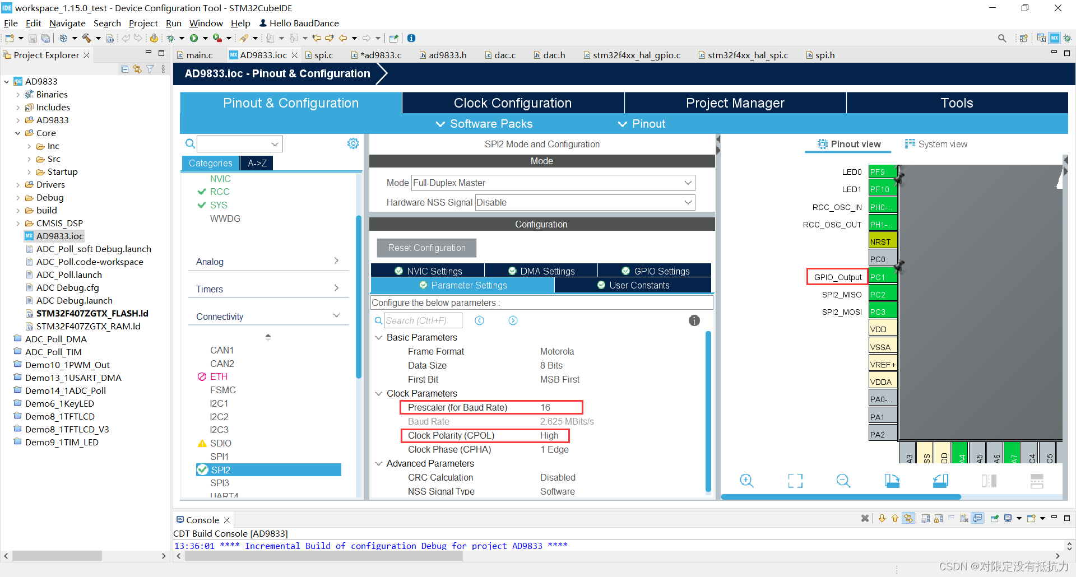Screen dimensions: 1076x577
Task: Expand the Software Packs menu
Action: [x=484, y=124]
